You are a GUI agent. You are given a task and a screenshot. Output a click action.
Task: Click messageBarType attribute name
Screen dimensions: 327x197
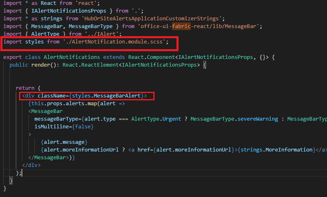(56, 119)
